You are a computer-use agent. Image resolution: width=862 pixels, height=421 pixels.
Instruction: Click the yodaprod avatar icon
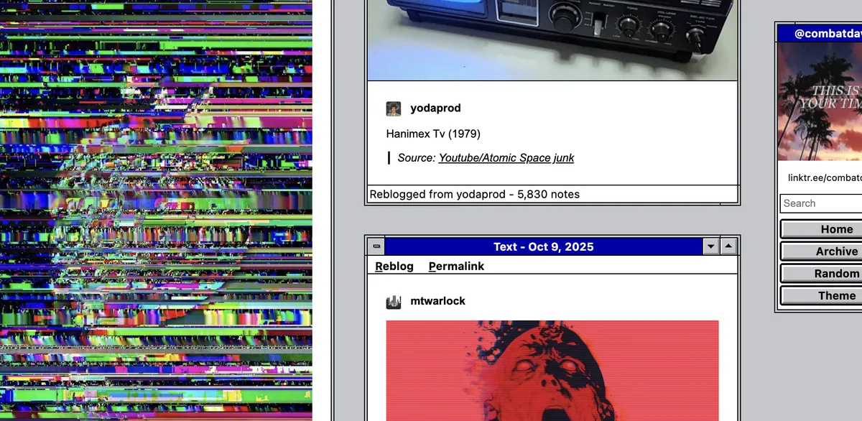tap(394, 108)
